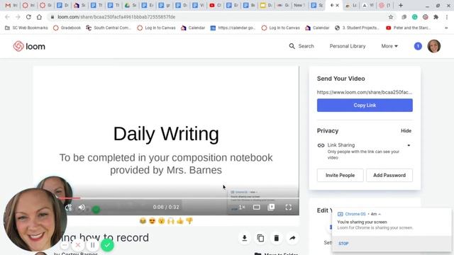React with the laughing emoji
This screenshot has width=454, height=255.
pos(143,221)
